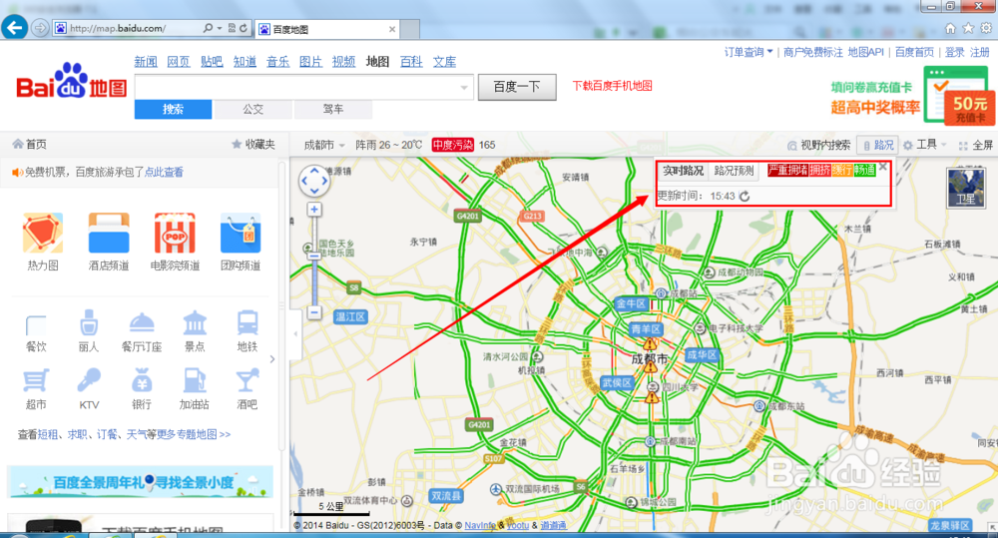This screenshot has width=998, height=538.
Task: Zoom in with the plus button
Action: [314, 210]
